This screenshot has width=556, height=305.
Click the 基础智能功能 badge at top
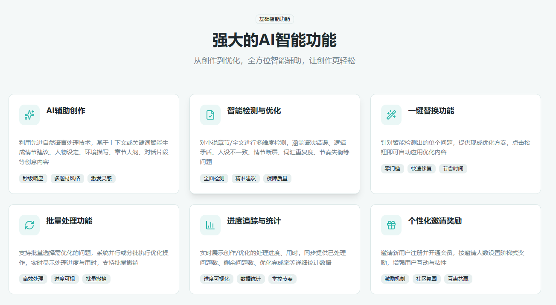click(x=276, y=19)
